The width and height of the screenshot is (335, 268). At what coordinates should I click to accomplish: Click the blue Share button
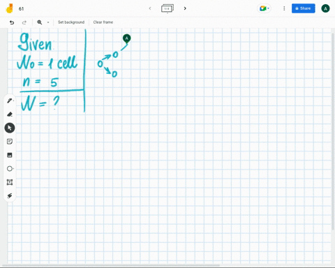[x=304, y=8]
